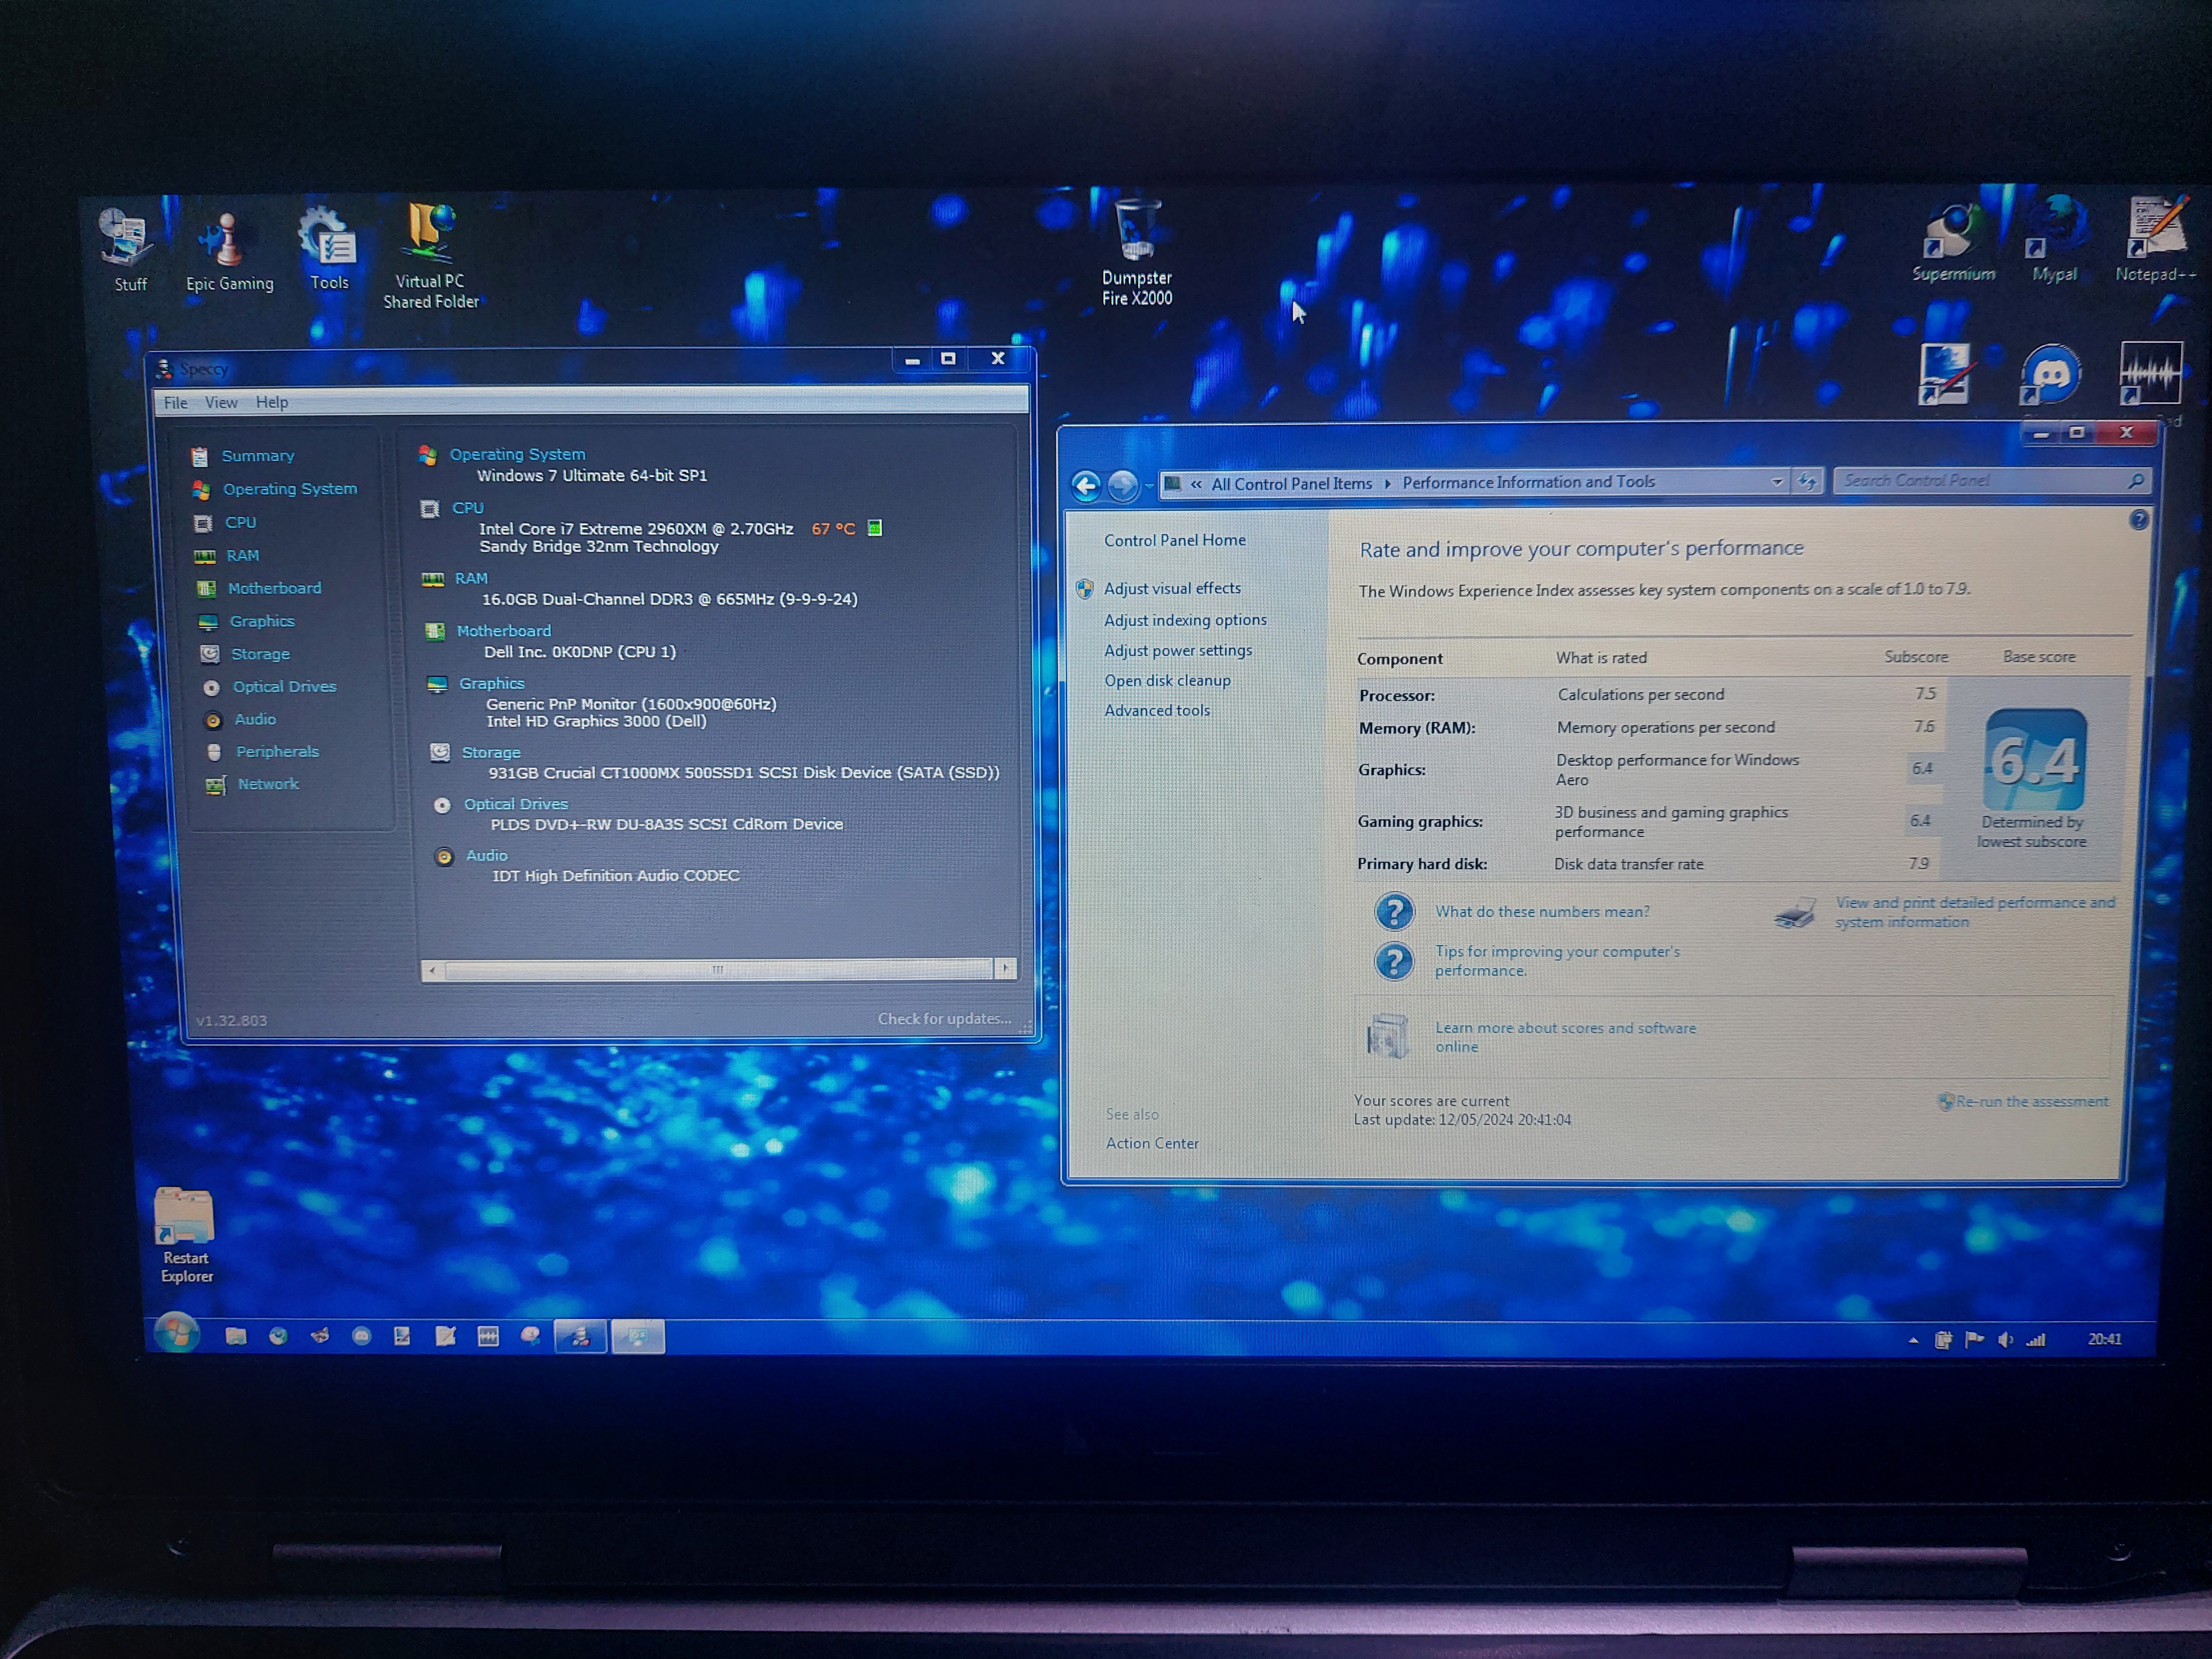Open Advanced tools link
Screen dimensions: 2212x1659
coord(1157,710)
